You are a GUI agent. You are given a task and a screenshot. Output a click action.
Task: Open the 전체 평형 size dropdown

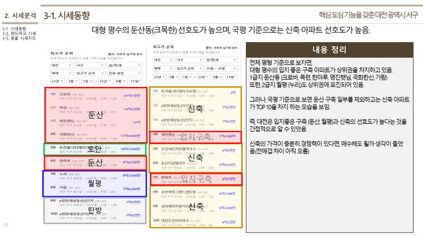(124, 73)
